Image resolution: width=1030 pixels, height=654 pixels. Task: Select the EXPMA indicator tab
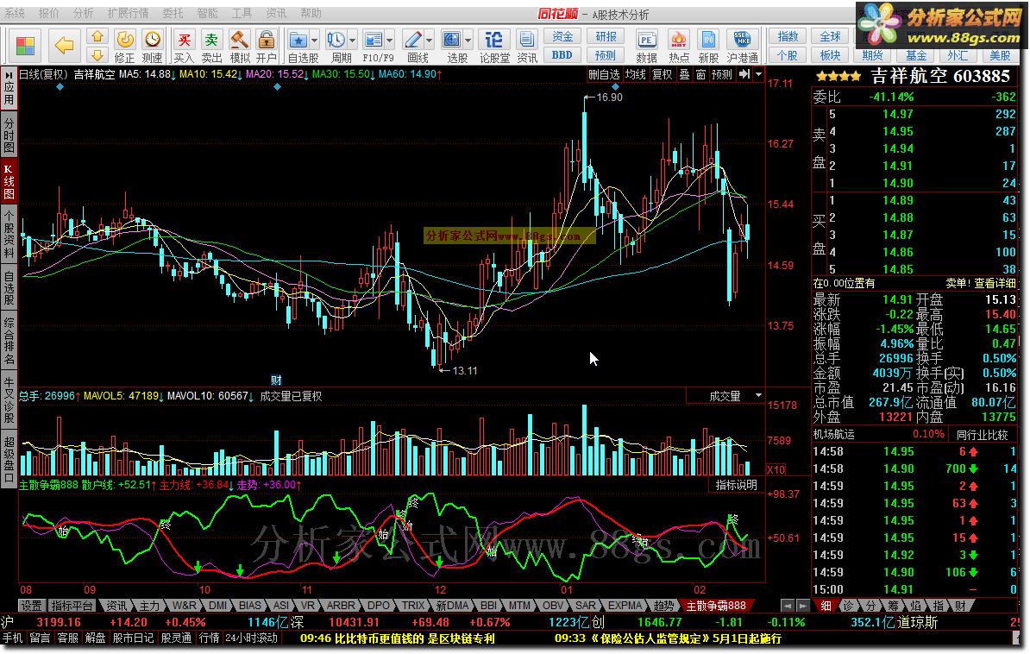(625, 606)
